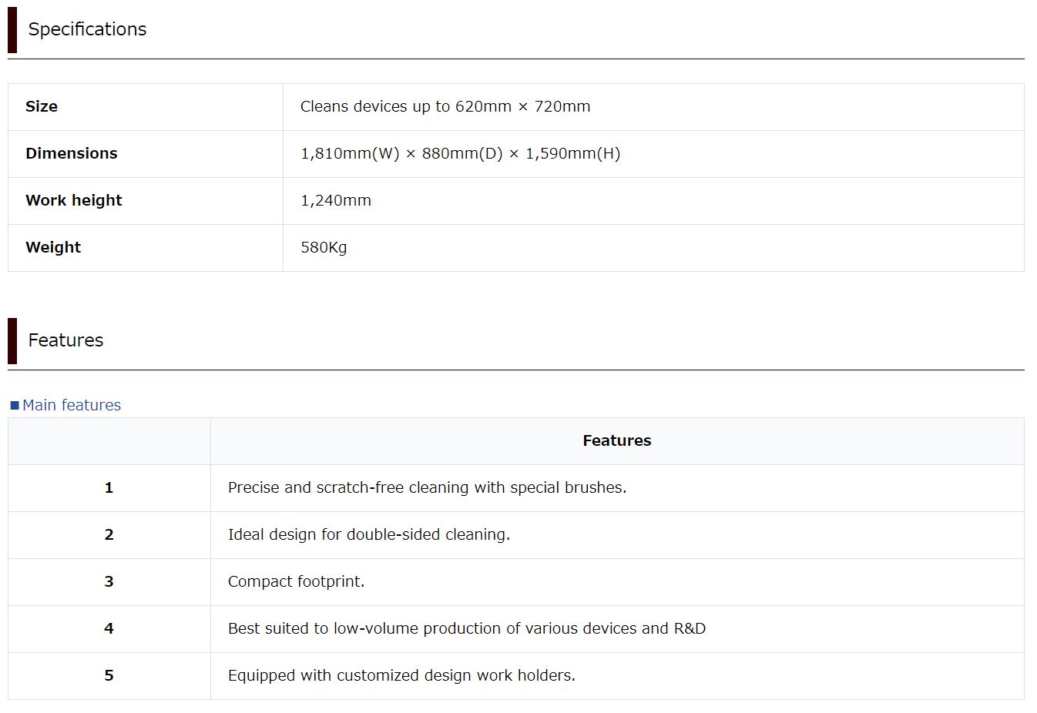The image size is (1037, 713).
Task: Click the Weight row label
Action: [x=53, y=247]
